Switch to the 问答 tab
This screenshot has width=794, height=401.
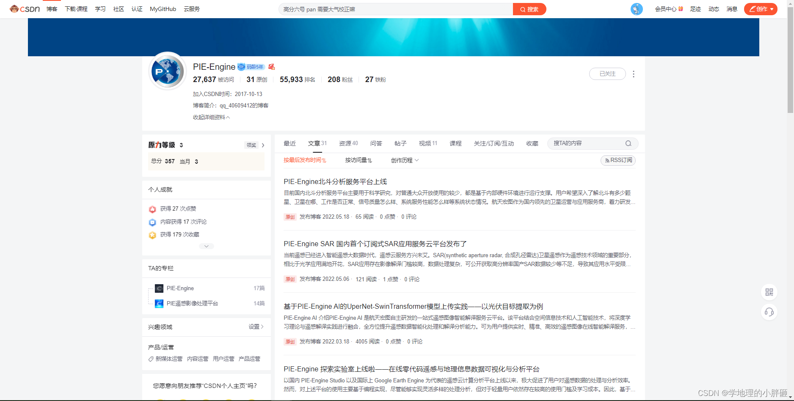(x=376, y=143)
